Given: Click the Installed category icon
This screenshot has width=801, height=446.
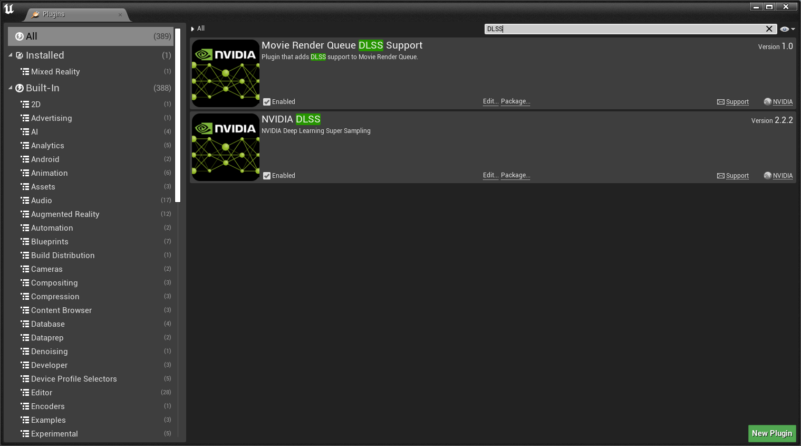Looking at the screenshot, I should pyautogui.click(x=20, y=55).
